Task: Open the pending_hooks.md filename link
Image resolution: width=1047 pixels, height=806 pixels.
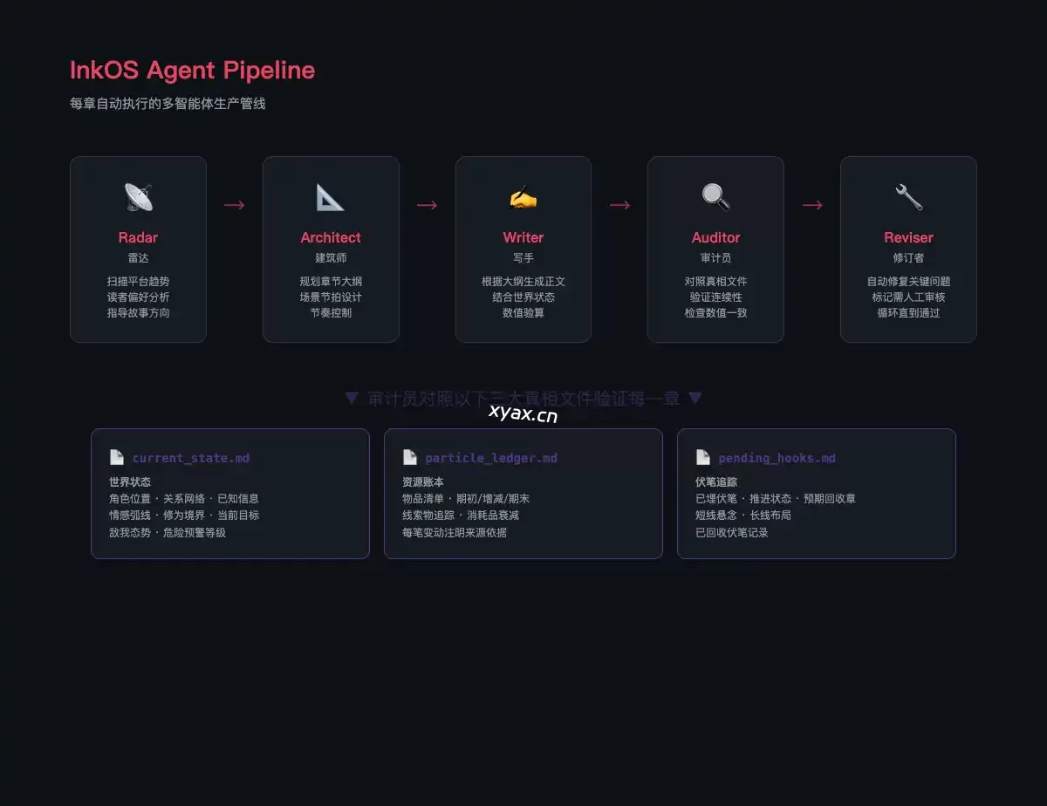Action: click(x=777, y=458)
